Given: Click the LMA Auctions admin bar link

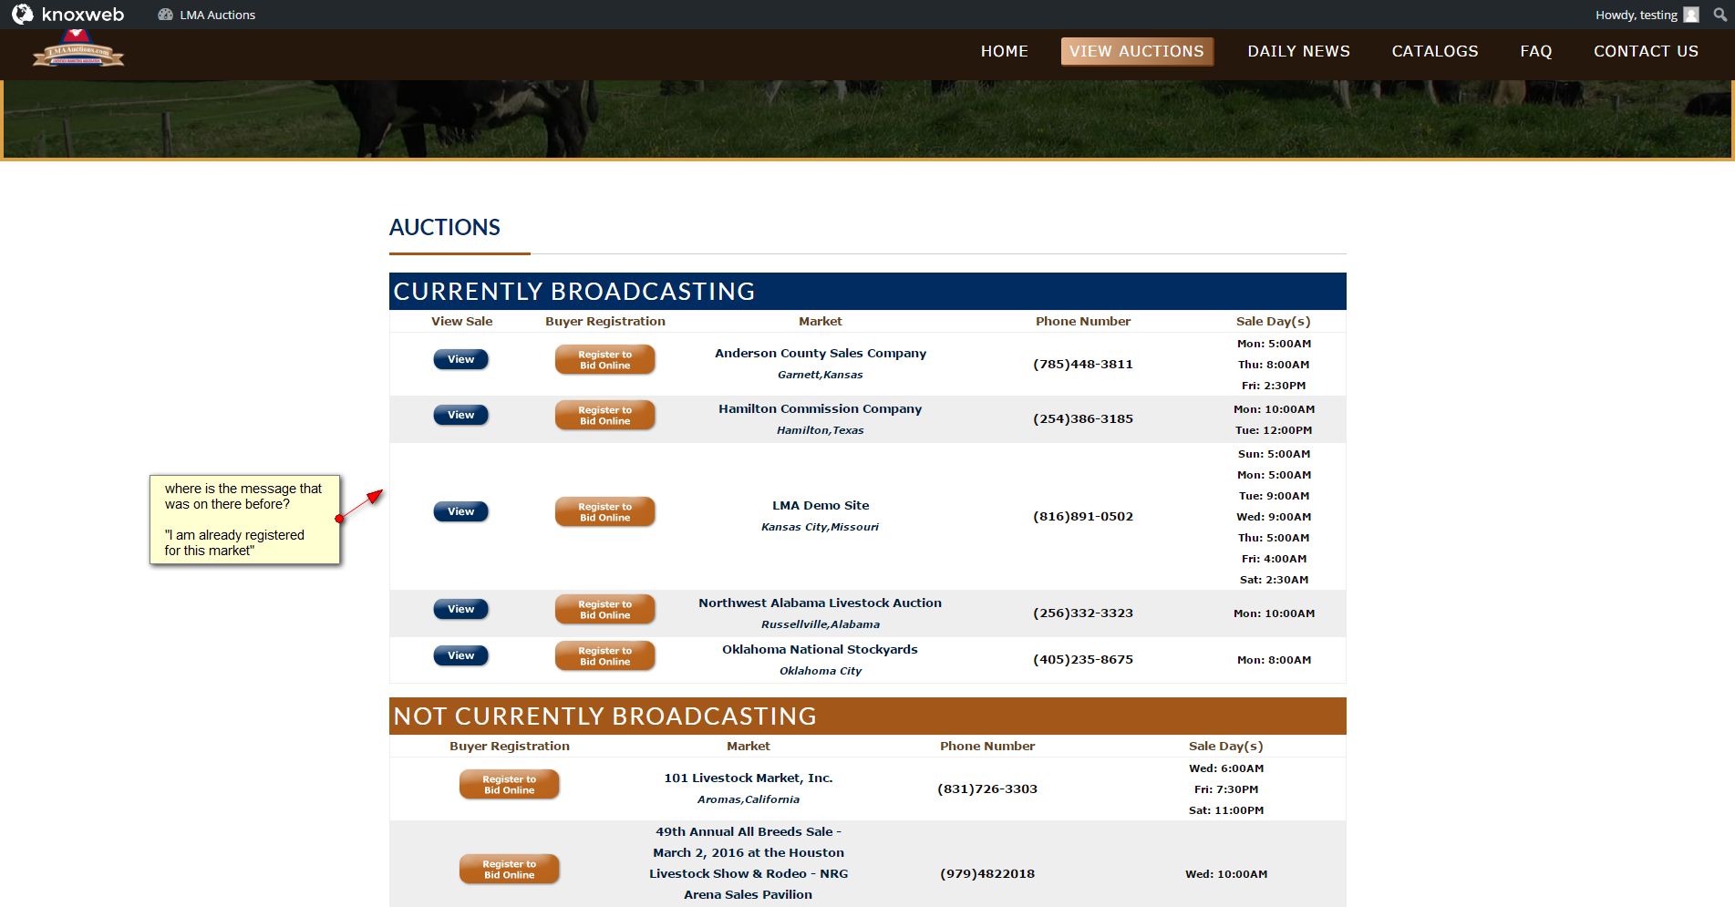Looking at the screenshot, I should [x=218, y=15].
